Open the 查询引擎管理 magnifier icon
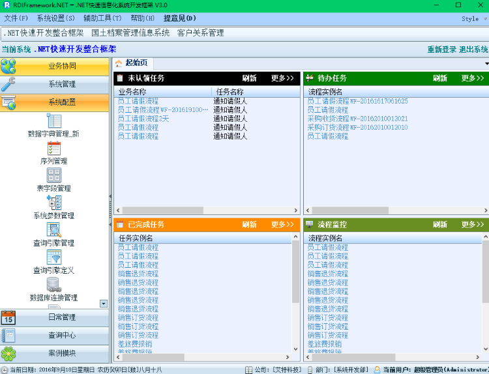Image resolution: width=489 pixels, height=374 pixels. click(x=54, y=230)
